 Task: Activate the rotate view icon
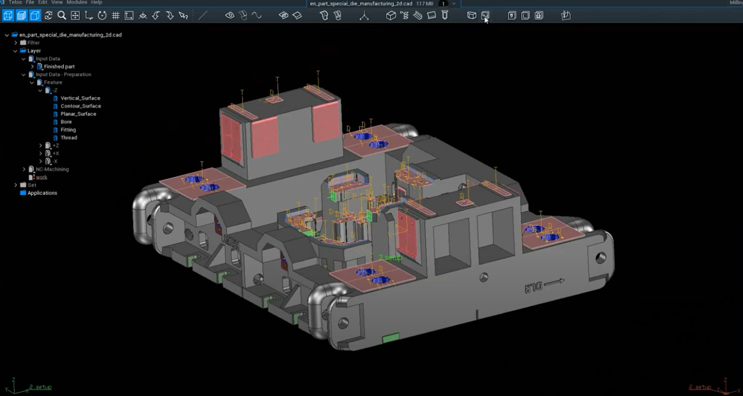(x=102, y=15)
